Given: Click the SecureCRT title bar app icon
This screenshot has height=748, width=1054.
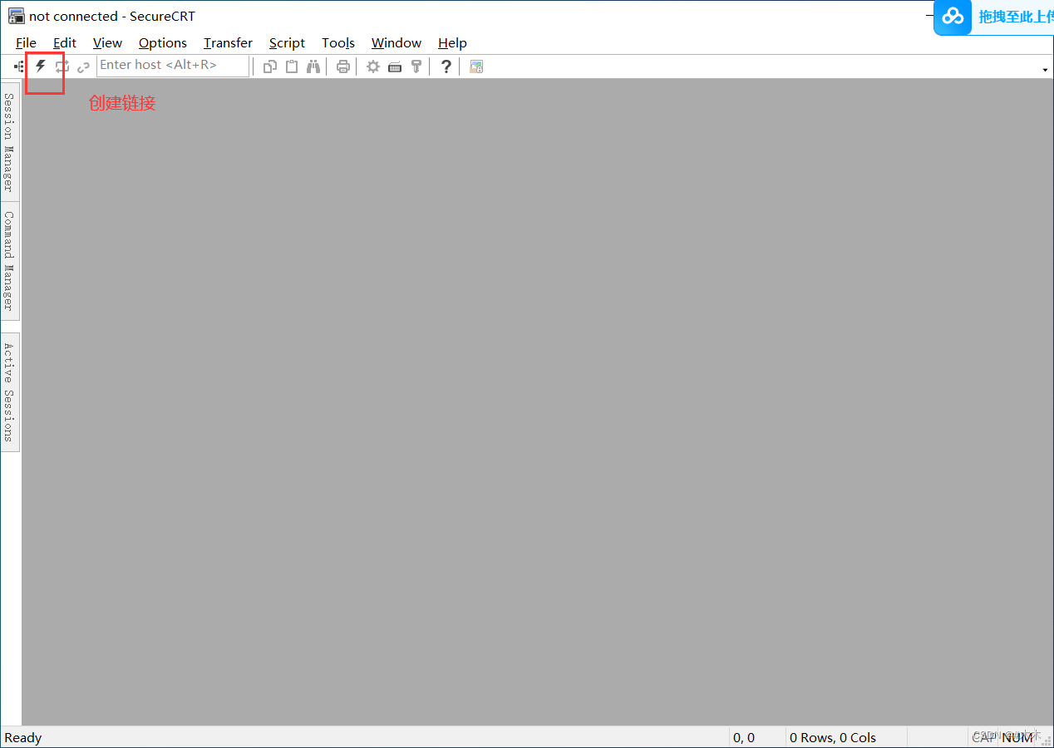Looking at the screenshot, I should [x=16, y=16].
